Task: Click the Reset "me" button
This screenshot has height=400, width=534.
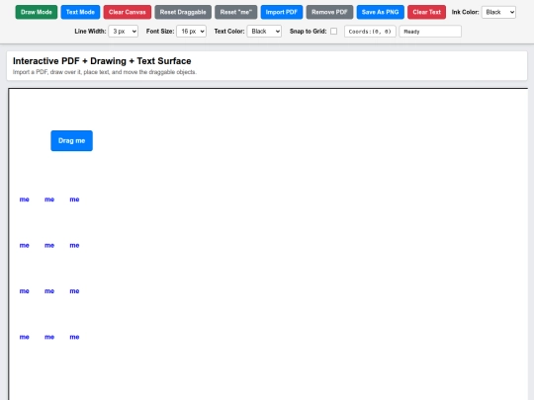Action: (236, 12)
